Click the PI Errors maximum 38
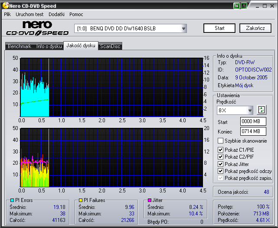 click(62, 214)
